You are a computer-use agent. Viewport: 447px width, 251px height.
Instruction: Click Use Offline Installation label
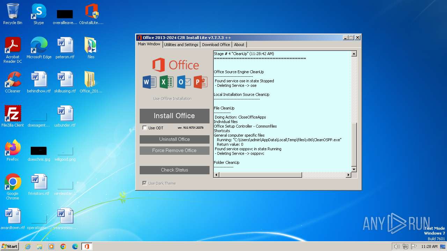173,99
